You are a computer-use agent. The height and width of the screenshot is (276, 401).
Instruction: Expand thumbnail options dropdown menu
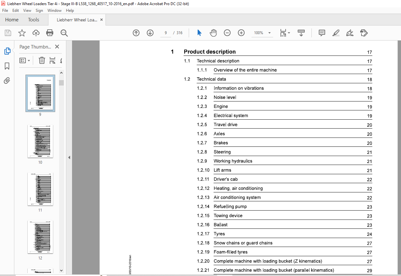tap(25, 61)
